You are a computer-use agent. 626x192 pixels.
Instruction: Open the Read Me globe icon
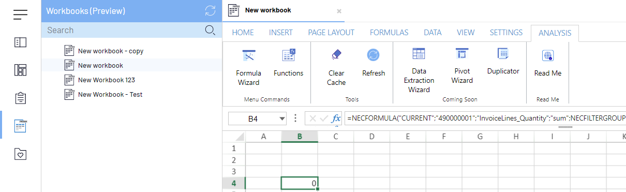pos(548,55)
